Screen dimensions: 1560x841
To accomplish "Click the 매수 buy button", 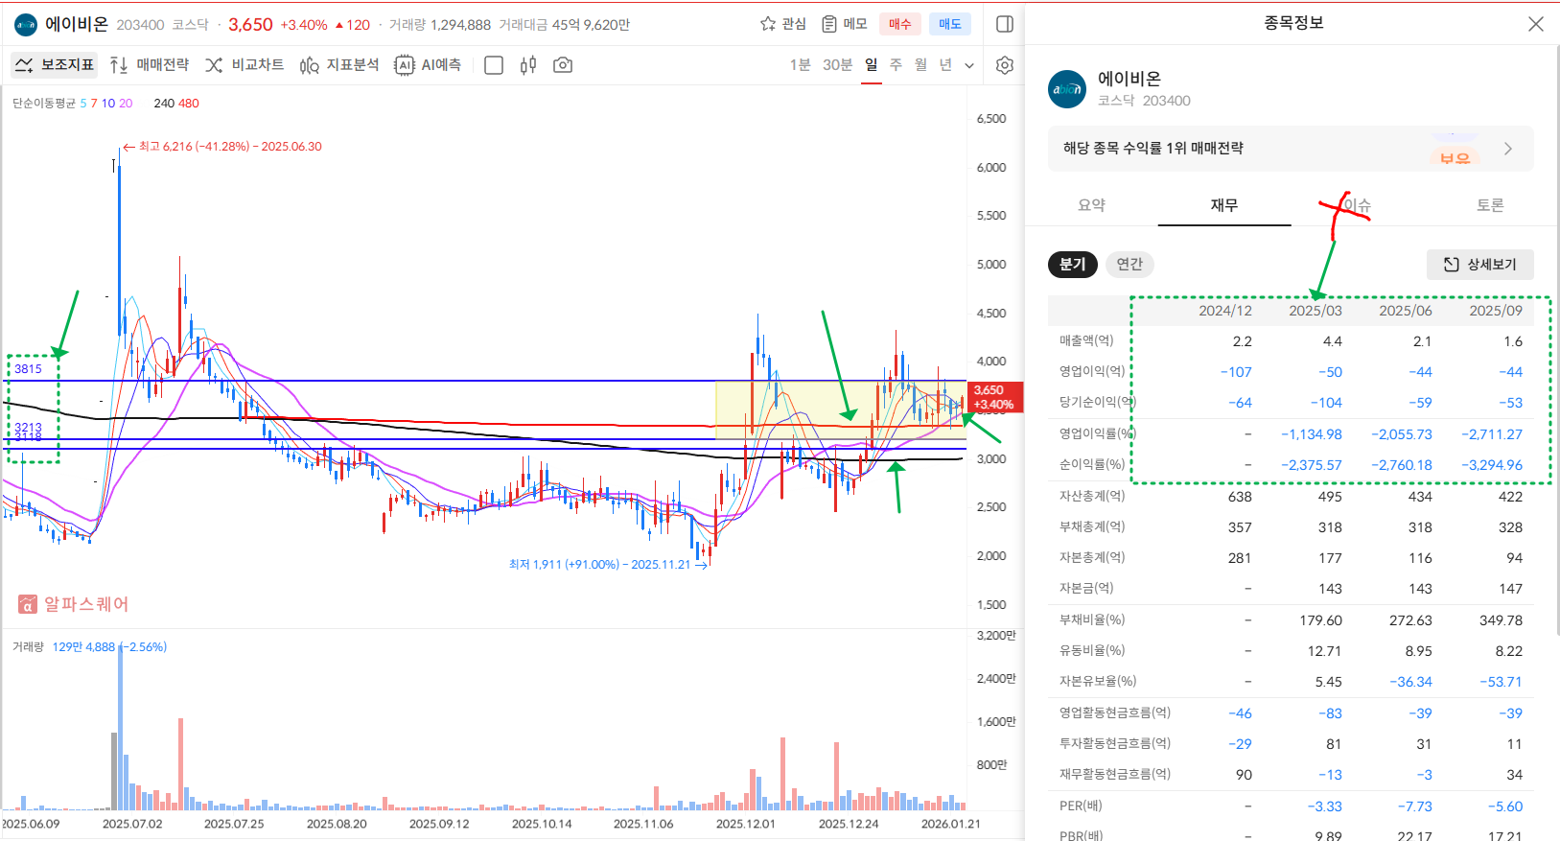I will pyautogui.click(x=900, y=24).
